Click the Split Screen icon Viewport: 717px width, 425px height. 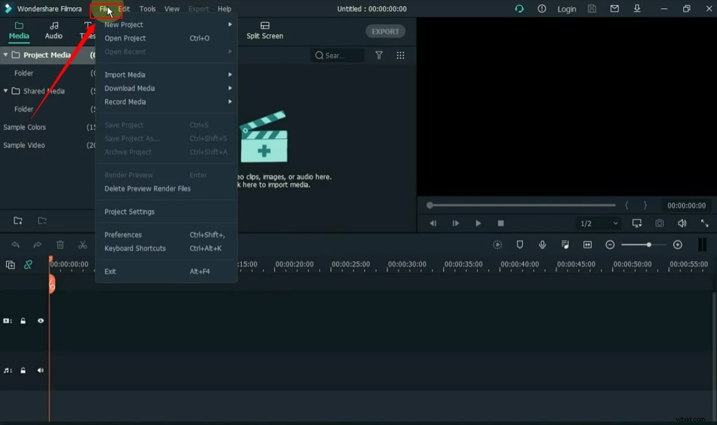pyautogui.click(x=264, y=30)
